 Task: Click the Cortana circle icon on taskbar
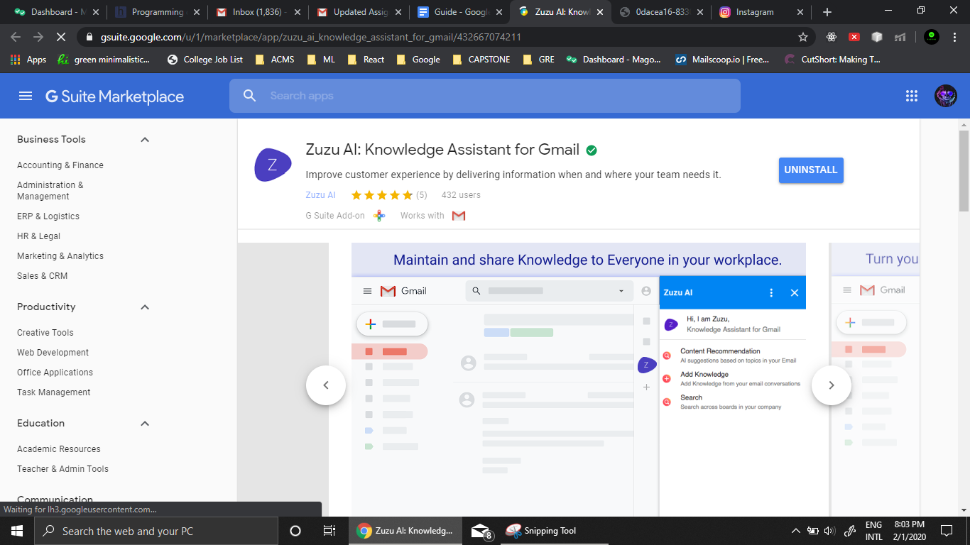point(295,531)
